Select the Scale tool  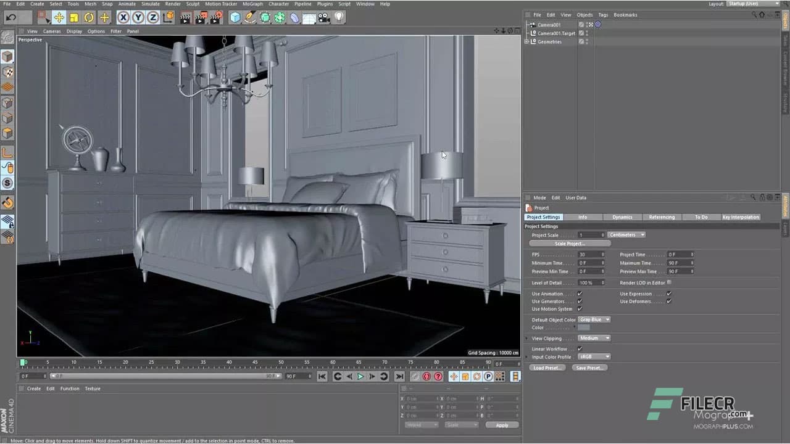73,17
